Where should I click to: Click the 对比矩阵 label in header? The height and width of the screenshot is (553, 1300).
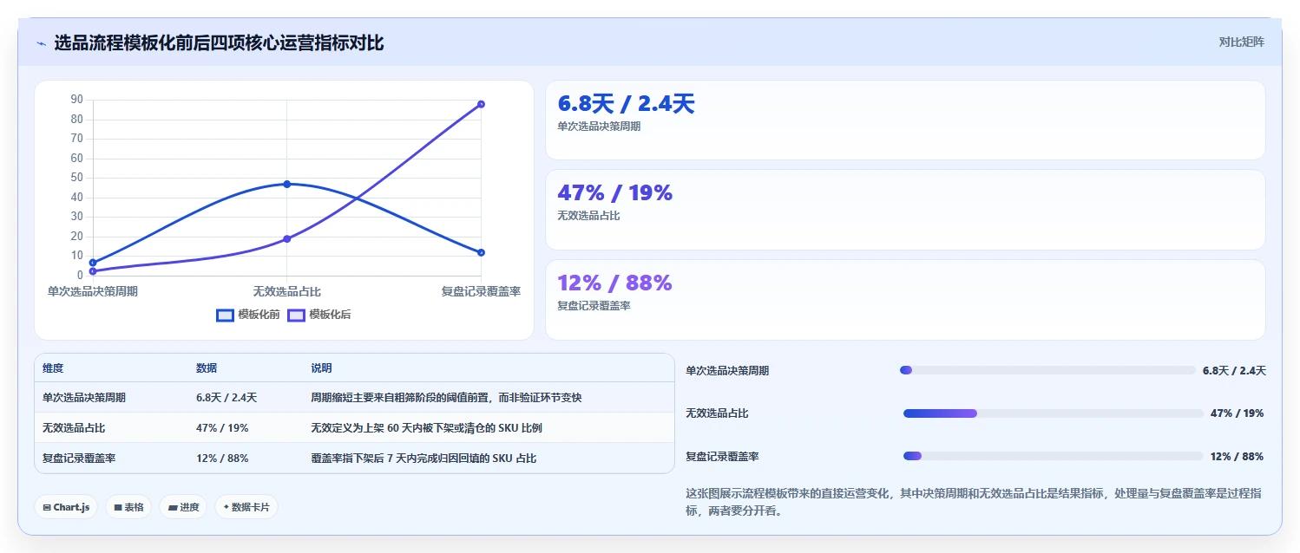coord(1241,42)
